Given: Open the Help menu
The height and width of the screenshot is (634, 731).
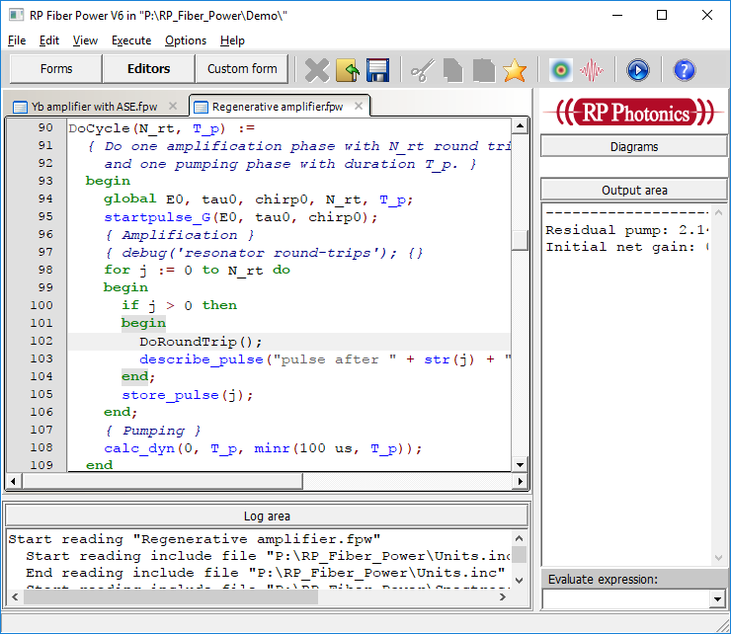Looking at the screenshot, I should 232,40.
